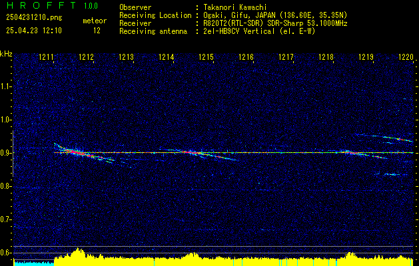Click the meteor label
Image resolution: width=419 pixels, height=266 pixels.
95,21
